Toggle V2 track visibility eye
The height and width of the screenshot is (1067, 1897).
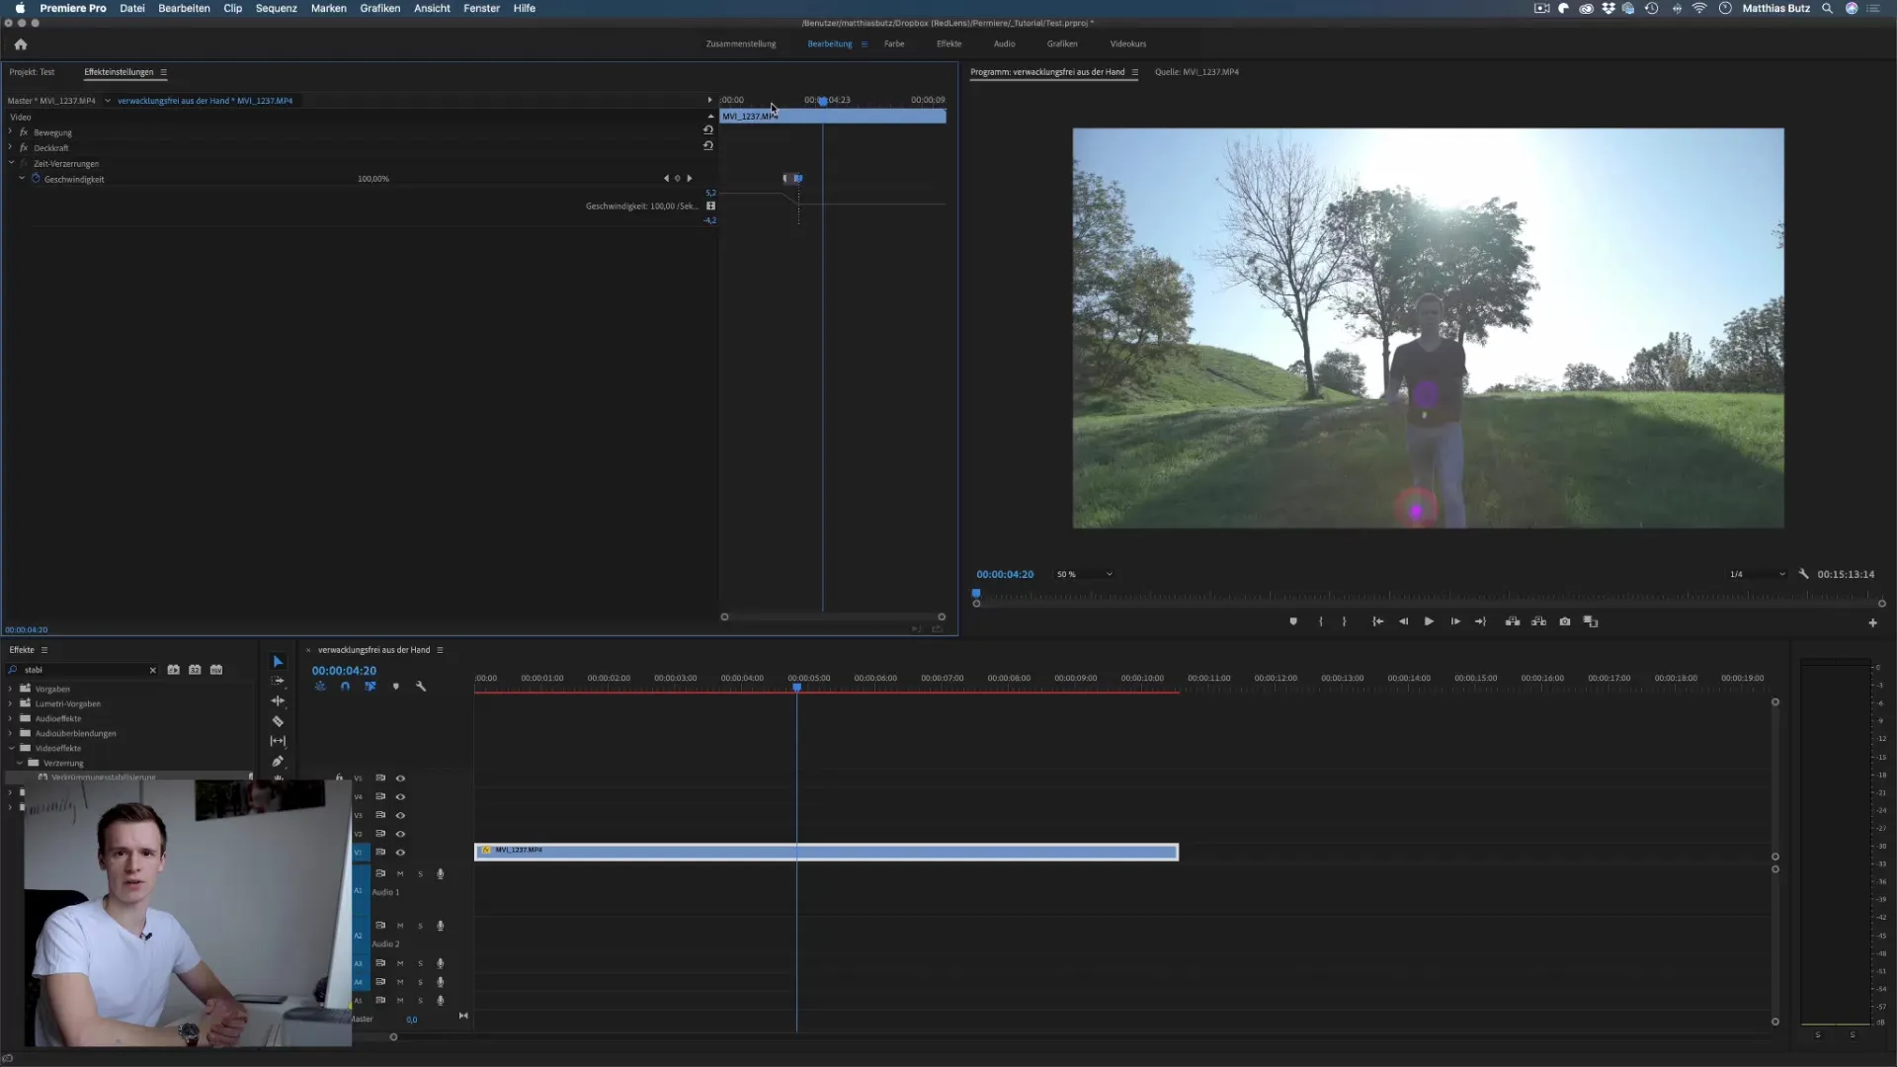pos(400,834)
